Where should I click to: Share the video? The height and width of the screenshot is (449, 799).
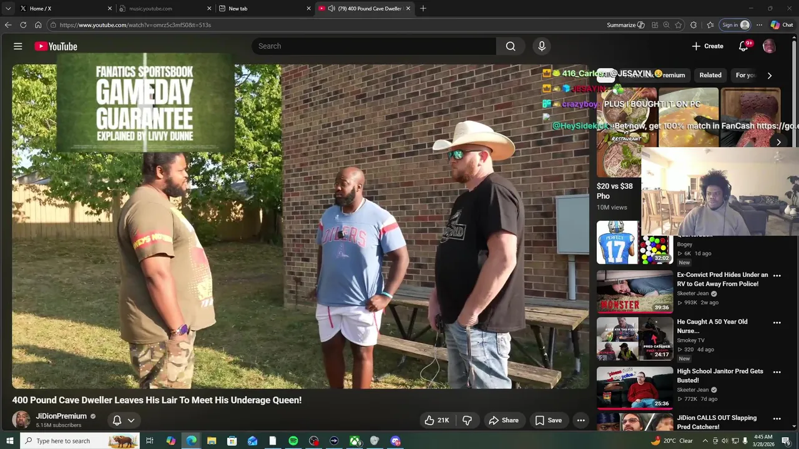coord(504,420)
